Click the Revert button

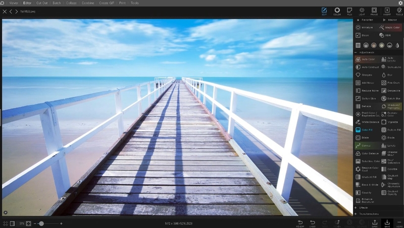point(300,223)
